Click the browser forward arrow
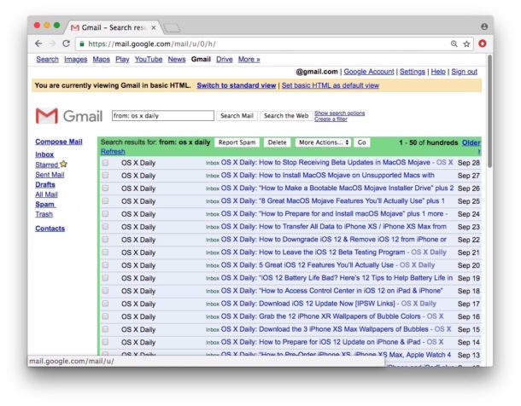Screen dimensions: 521x406 pyautogui.click(x=52, y=43)
